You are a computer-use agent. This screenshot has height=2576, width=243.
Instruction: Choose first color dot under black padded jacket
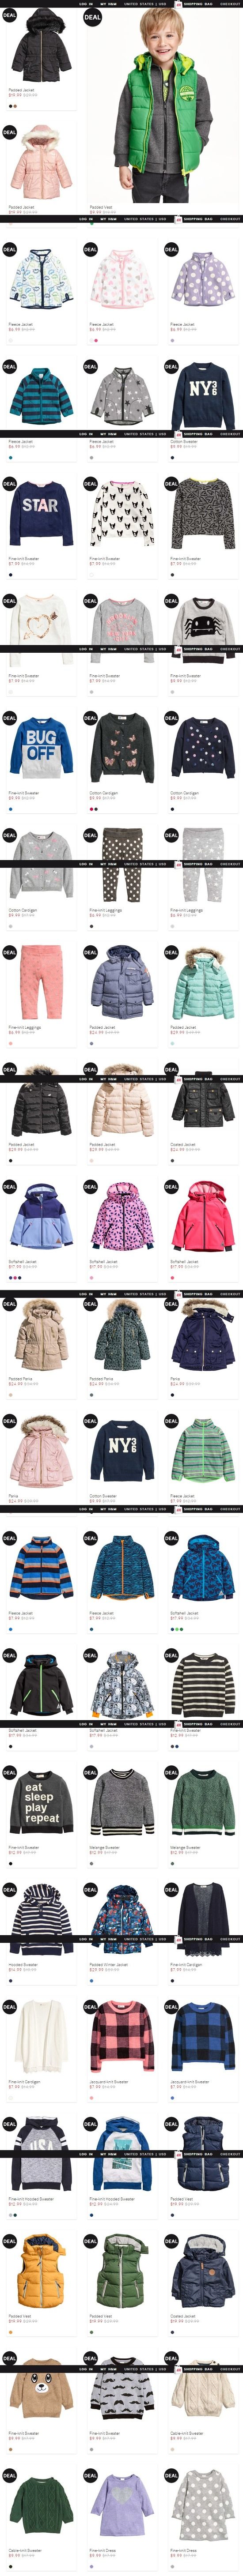pyautogui.click(x=10, y=105)
